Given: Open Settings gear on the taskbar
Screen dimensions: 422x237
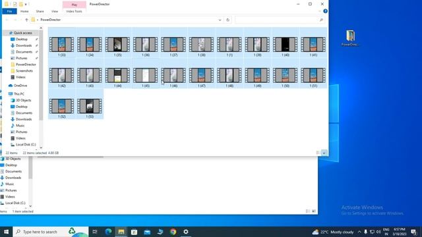Looking at the screenshot, I should point(186,232).
